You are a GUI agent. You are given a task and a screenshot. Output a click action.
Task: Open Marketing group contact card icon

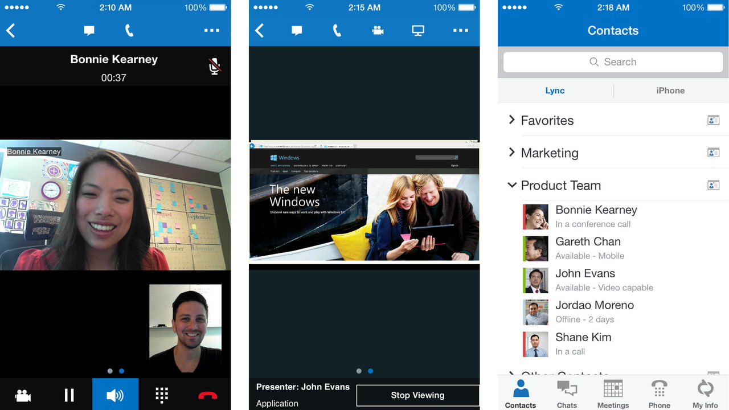tap(713, 153)
